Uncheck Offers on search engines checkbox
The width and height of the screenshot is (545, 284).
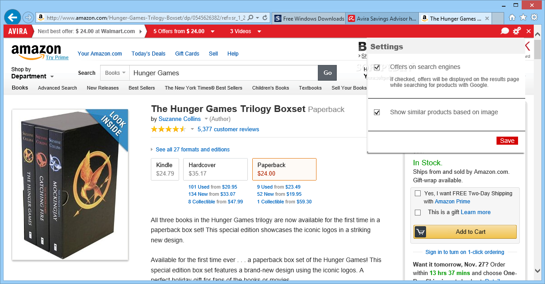click(377, 67)
